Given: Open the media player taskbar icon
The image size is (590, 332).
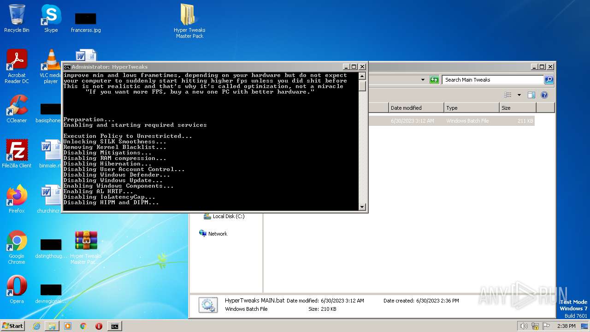Looking at the screenshot, I should pos(68,326).
